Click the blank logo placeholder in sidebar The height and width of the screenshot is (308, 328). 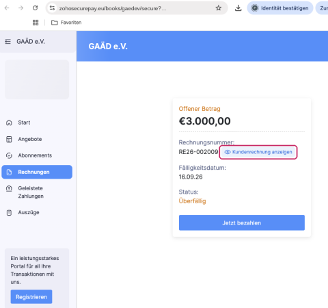37,79
